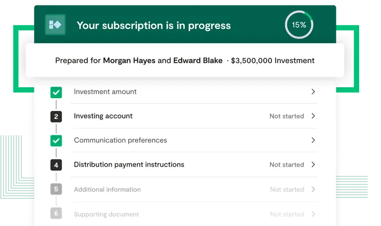The height and width of the screenshot is (226, 381).
Task: Toggle the Communication preferences green checkmark
Action: point(56,141)
